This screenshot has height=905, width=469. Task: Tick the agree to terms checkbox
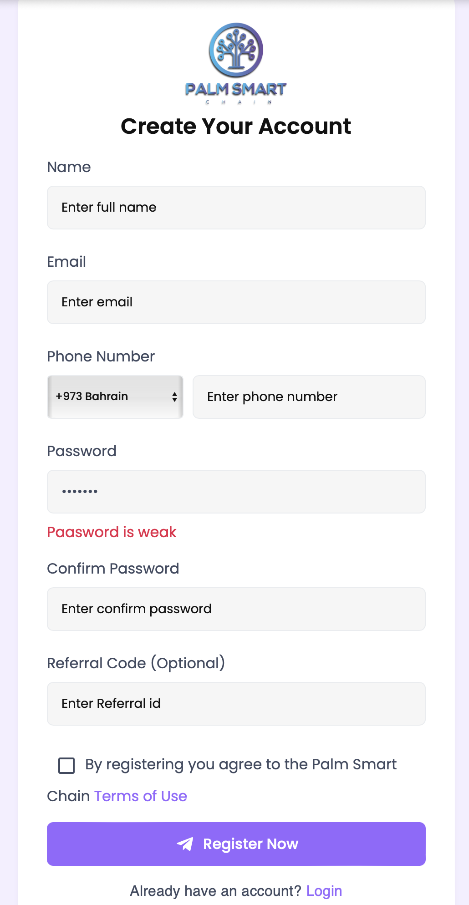[66, 766]
